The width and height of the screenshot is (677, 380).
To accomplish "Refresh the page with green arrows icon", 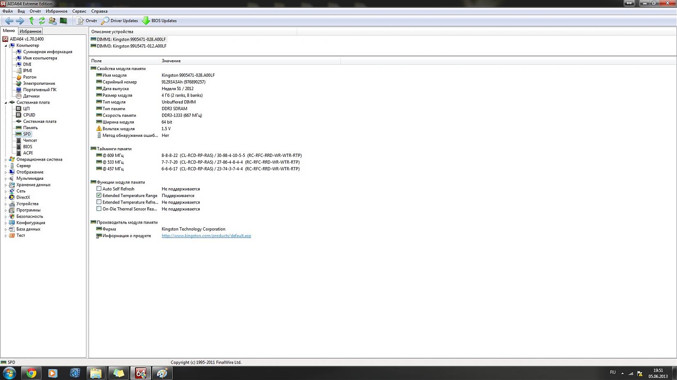I will (42, 20).
